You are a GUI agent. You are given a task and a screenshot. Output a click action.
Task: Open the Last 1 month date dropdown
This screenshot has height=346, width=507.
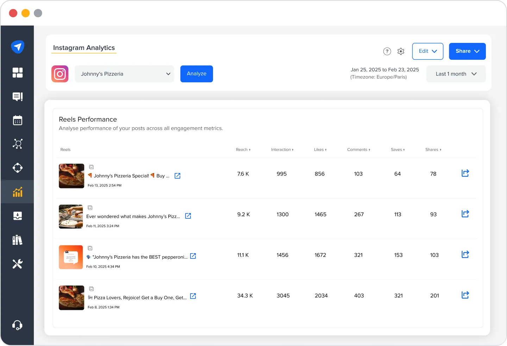pos(456,74)
